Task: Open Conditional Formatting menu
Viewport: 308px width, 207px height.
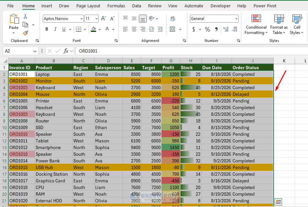Action: (x=256, y=25)
